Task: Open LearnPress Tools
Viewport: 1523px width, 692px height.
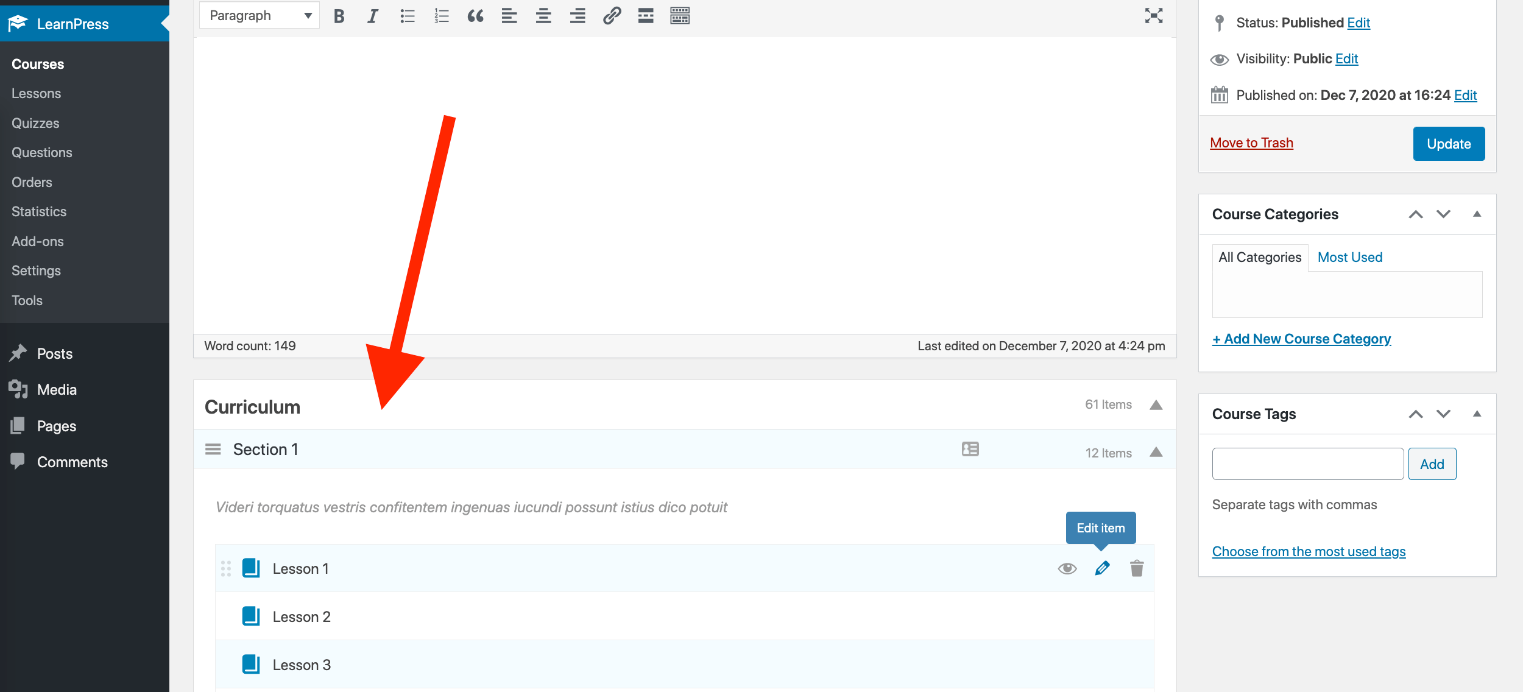Action: (27, 300)
